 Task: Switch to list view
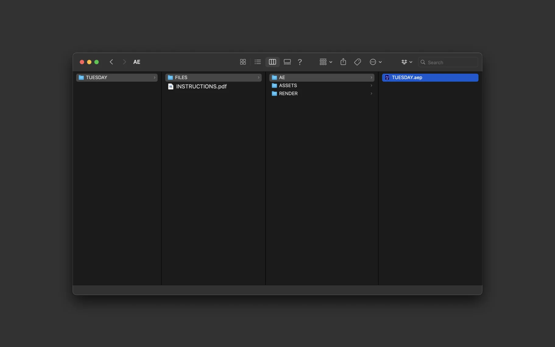tap(258, 62)
